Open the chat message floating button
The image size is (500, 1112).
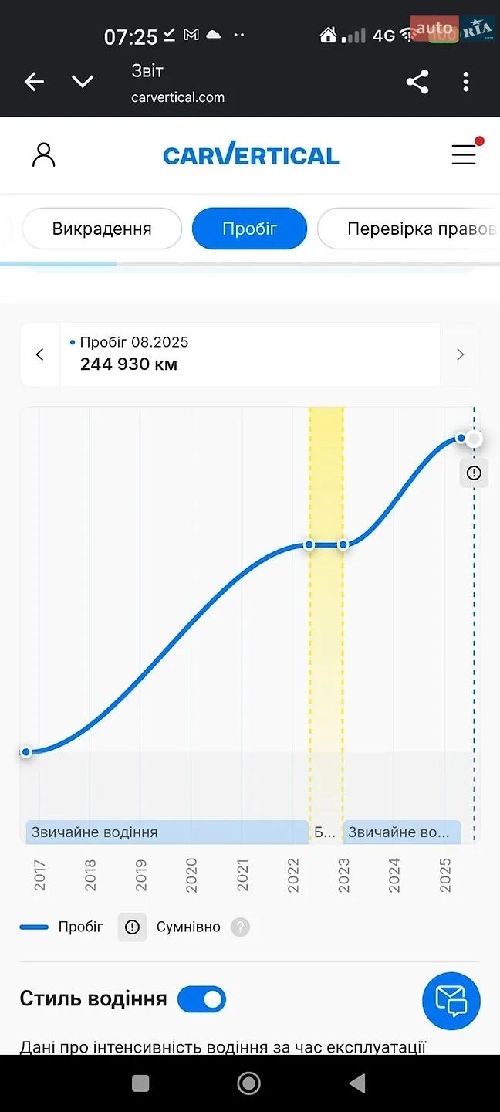pos(451,1001)
